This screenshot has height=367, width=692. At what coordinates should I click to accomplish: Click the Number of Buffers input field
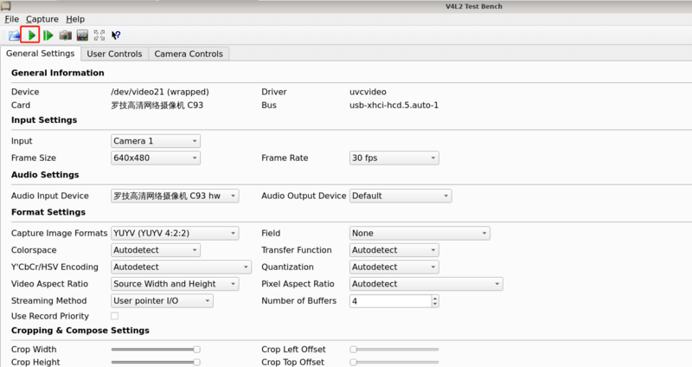[389, 301]
